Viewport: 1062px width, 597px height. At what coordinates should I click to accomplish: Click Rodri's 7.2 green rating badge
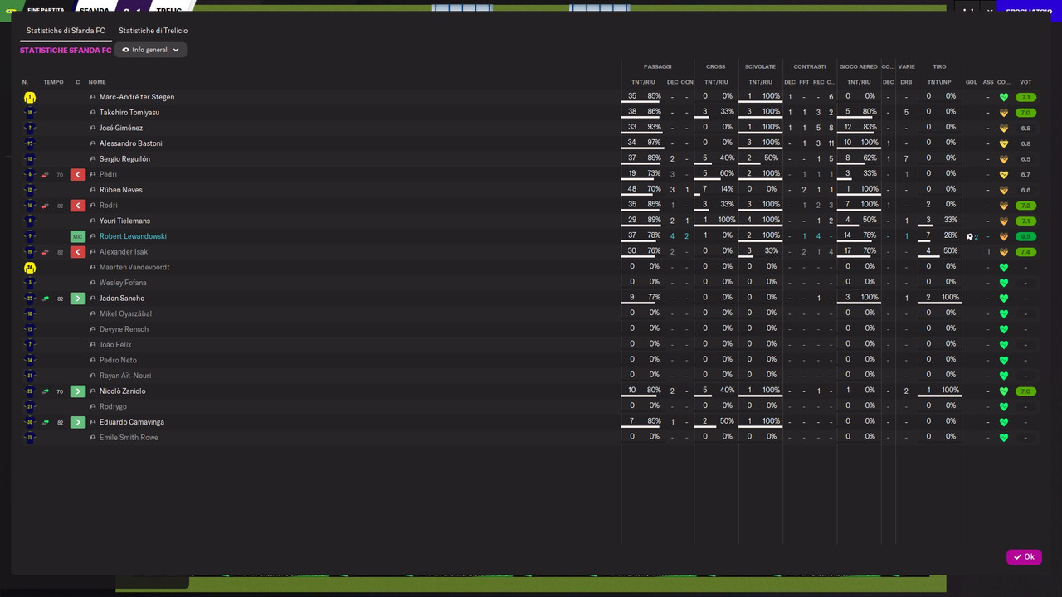(x=1025, y=206)
